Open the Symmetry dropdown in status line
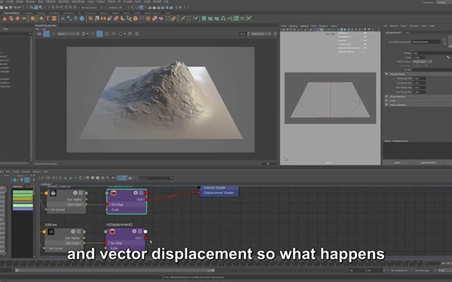The height and width of the screenshot is (282, 452). tap(115, 8)
